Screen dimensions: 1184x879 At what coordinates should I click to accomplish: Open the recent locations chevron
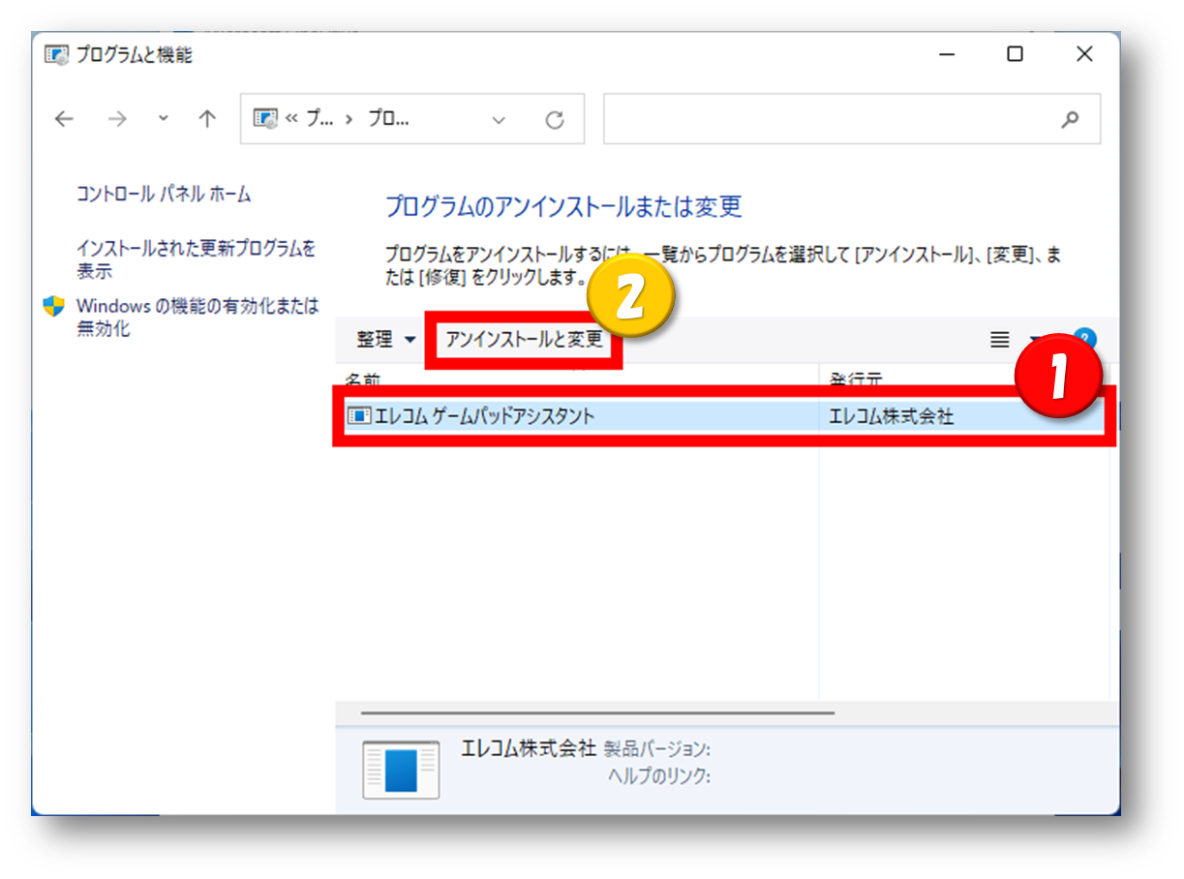tap(163, 118)
